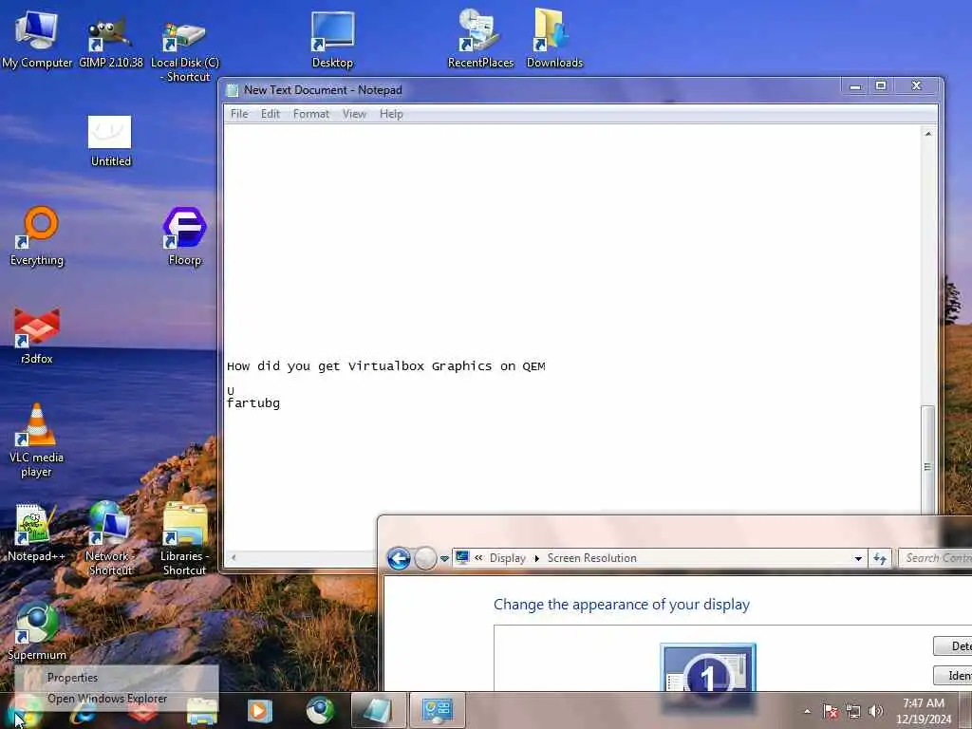
Task: Click Notepad vertical scrollbar thumb
Action: (x=927, y=458)
